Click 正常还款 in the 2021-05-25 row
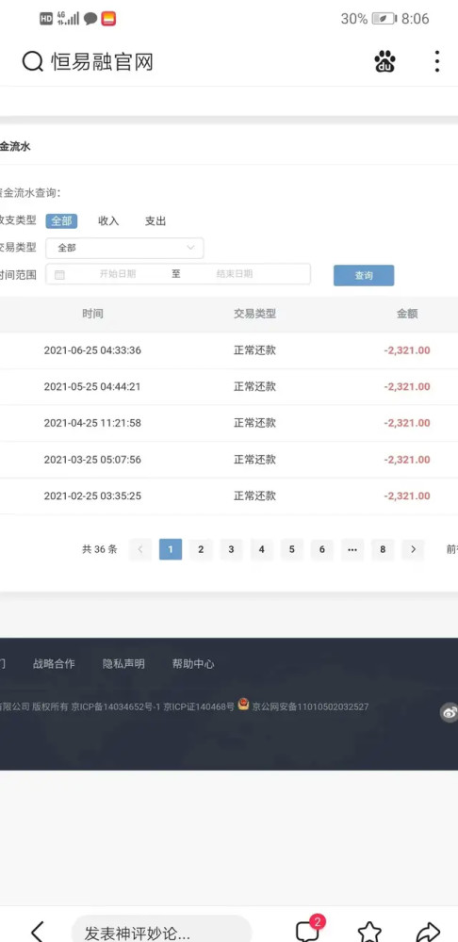This screenshot has height=942, width=458. (254, 387)
